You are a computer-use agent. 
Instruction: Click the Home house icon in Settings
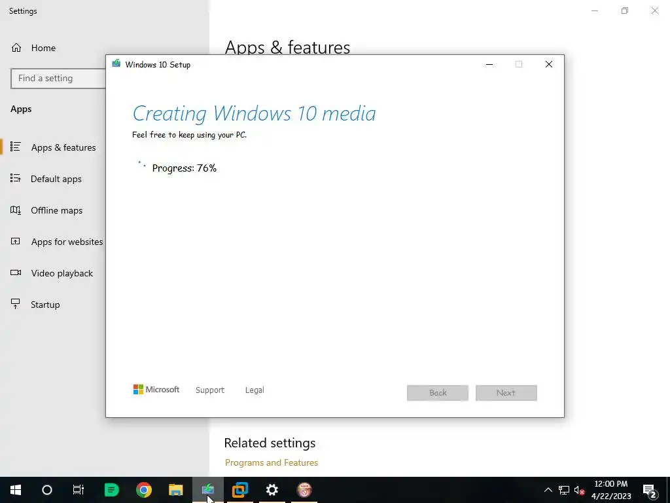tap(16, 48)
